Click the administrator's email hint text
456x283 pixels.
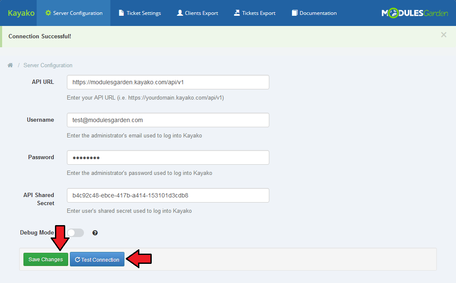134,136
